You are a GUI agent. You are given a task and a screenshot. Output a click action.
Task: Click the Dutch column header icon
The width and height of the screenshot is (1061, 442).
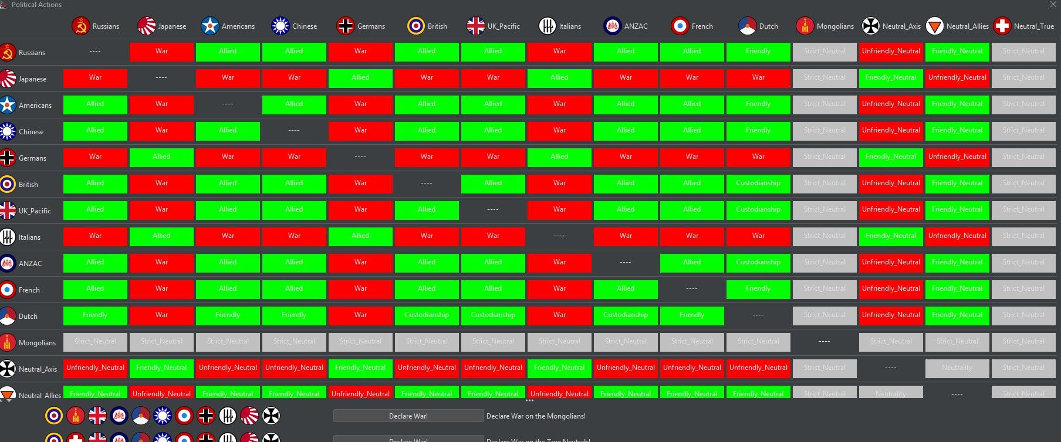[x=748, y=26]
